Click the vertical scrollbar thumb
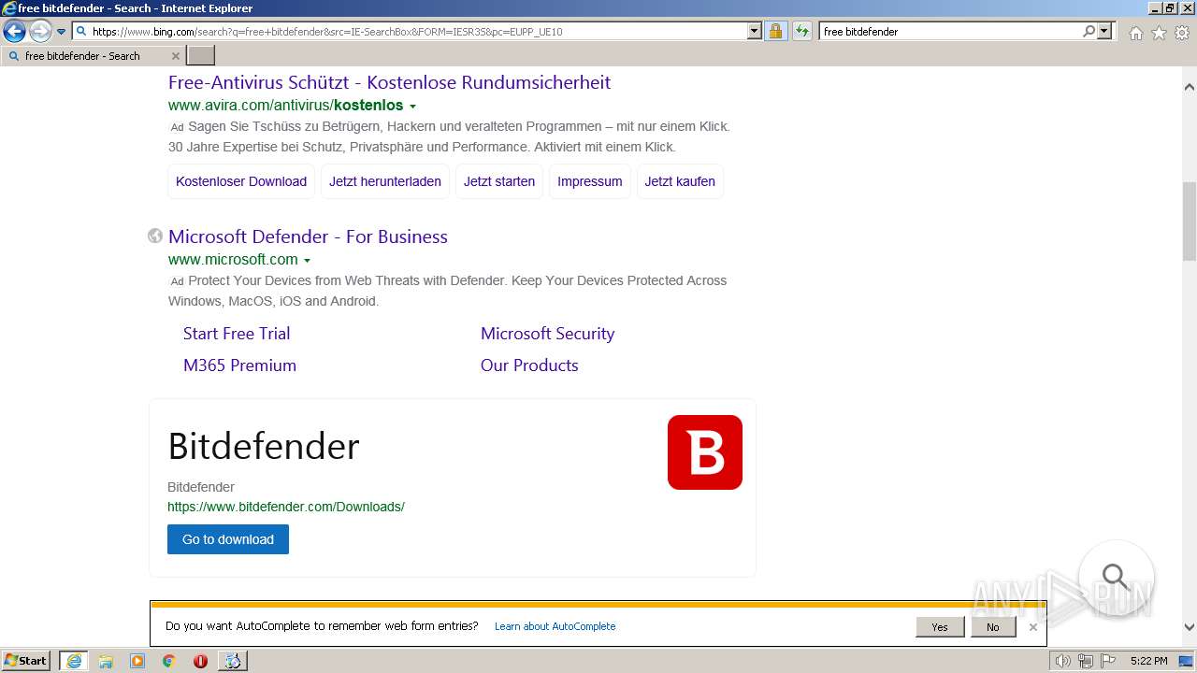 tap(1190, 221)
